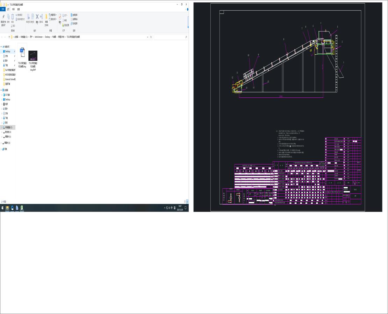The height and width of the screenshot is (314, 388).
Task: Click Select none (全部取消) in ribbon
Action: 74,19
